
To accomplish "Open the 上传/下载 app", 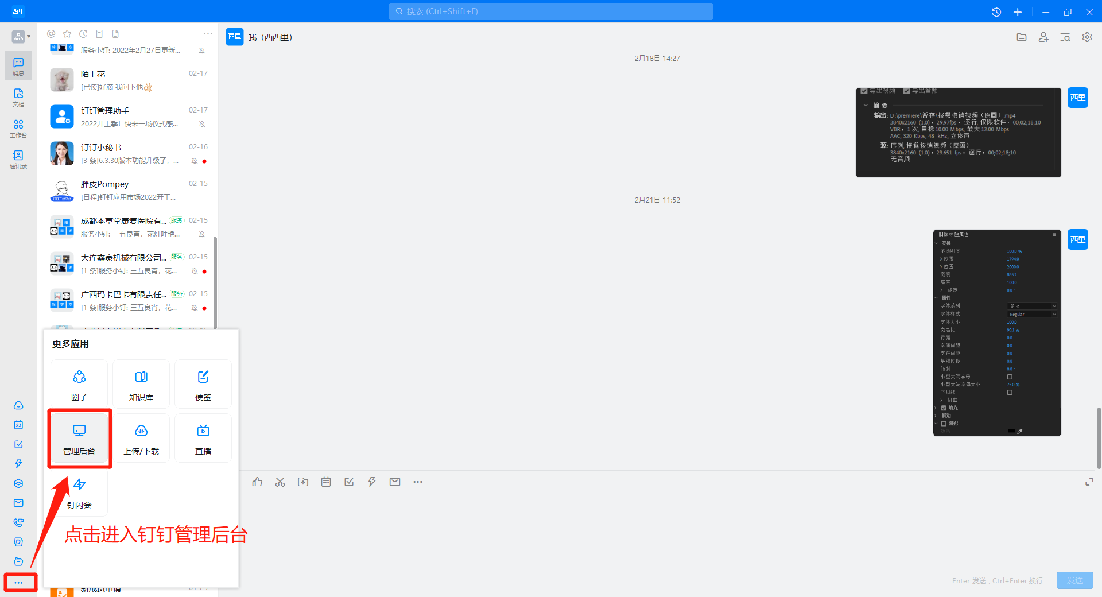I will (141, 438).
